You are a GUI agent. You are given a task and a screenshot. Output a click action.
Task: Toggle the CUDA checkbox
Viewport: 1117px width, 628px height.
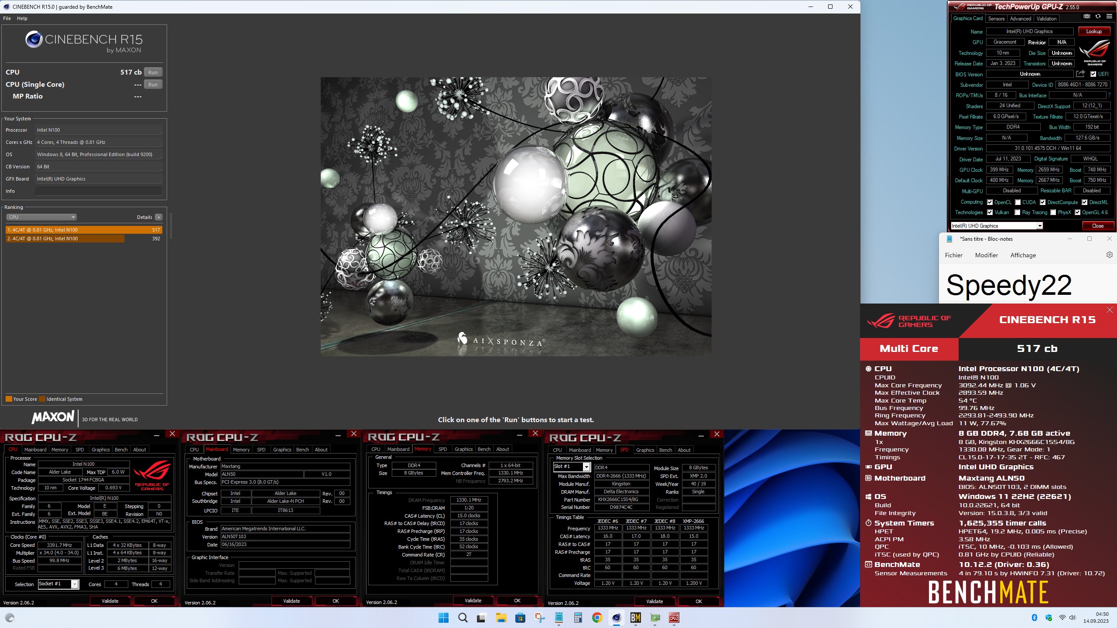tap(1018, 202)
